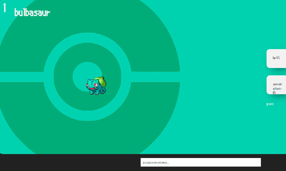Image resolution: width=286 pixels, height=171 pixels.
Task: Select the special-attack-65 stat card
Action: click(276, 85)
